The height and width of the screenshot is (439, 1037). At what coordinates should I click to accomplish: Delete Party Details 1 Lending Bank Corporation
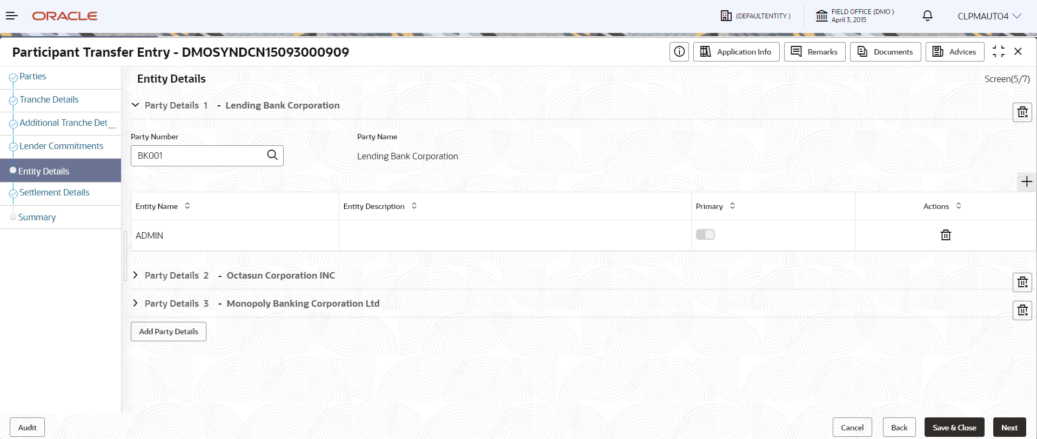coord(1022,112)
